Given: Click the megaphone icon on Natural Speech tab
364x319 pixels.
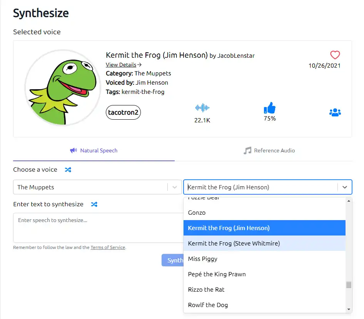Looking at the screenshot, I should (73, 150).
